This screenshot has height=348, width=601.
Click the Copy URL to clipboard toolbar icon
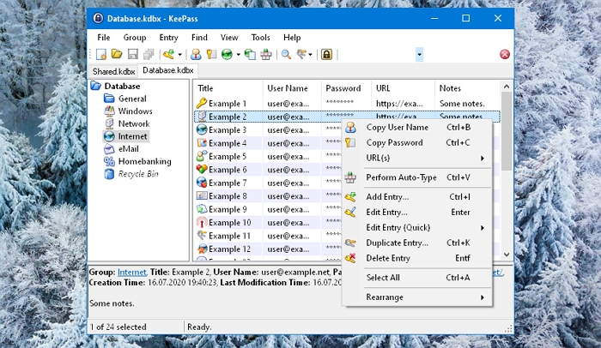pyautogui.click(x=250, y=54)
